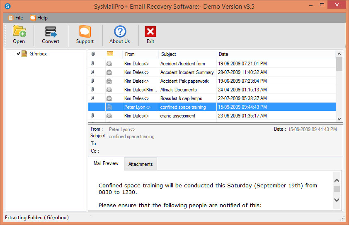Click the Convert toolbar icon

click(x=51, y=31)
